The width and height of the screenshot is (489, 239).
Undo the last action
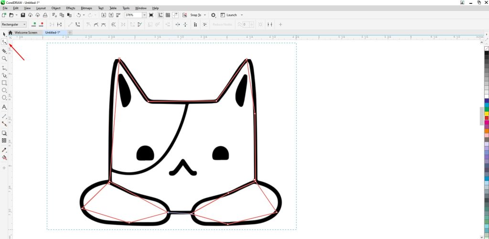[79, 15]
